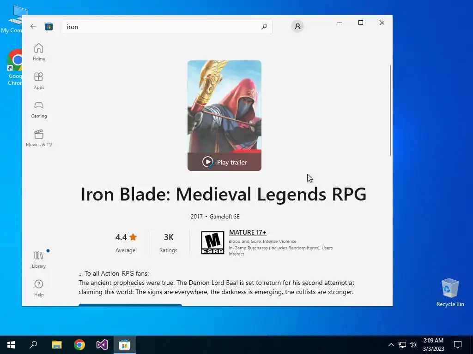
Task: Open Library in the sidebar
Action: (x=39, y=260)
